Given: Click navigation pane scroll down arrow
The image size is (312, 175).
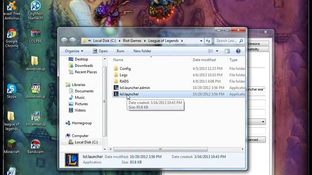Looking at the screenshot, I should pos(105,149).
